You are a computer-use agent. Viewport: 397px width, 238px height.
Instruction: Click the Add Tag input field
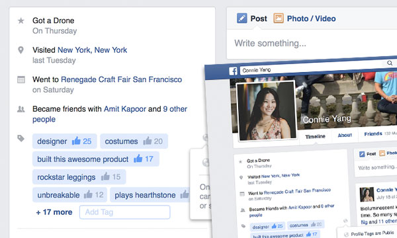click(124, 212)
